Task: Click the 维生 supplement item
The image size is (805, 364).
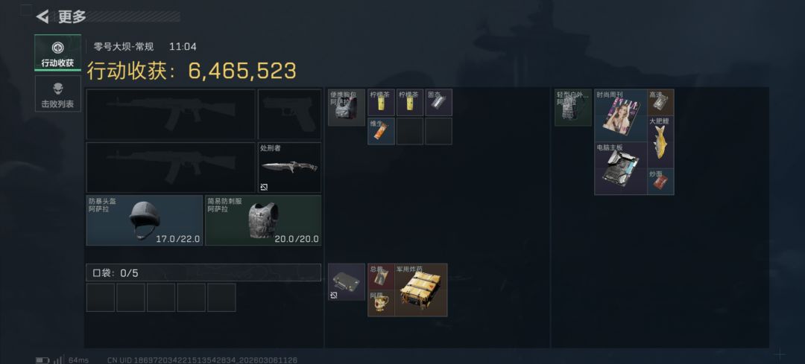Action: 381,131
